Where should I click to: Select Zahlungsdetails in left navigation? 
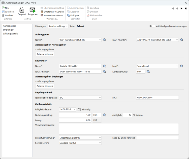pos(11,33)
